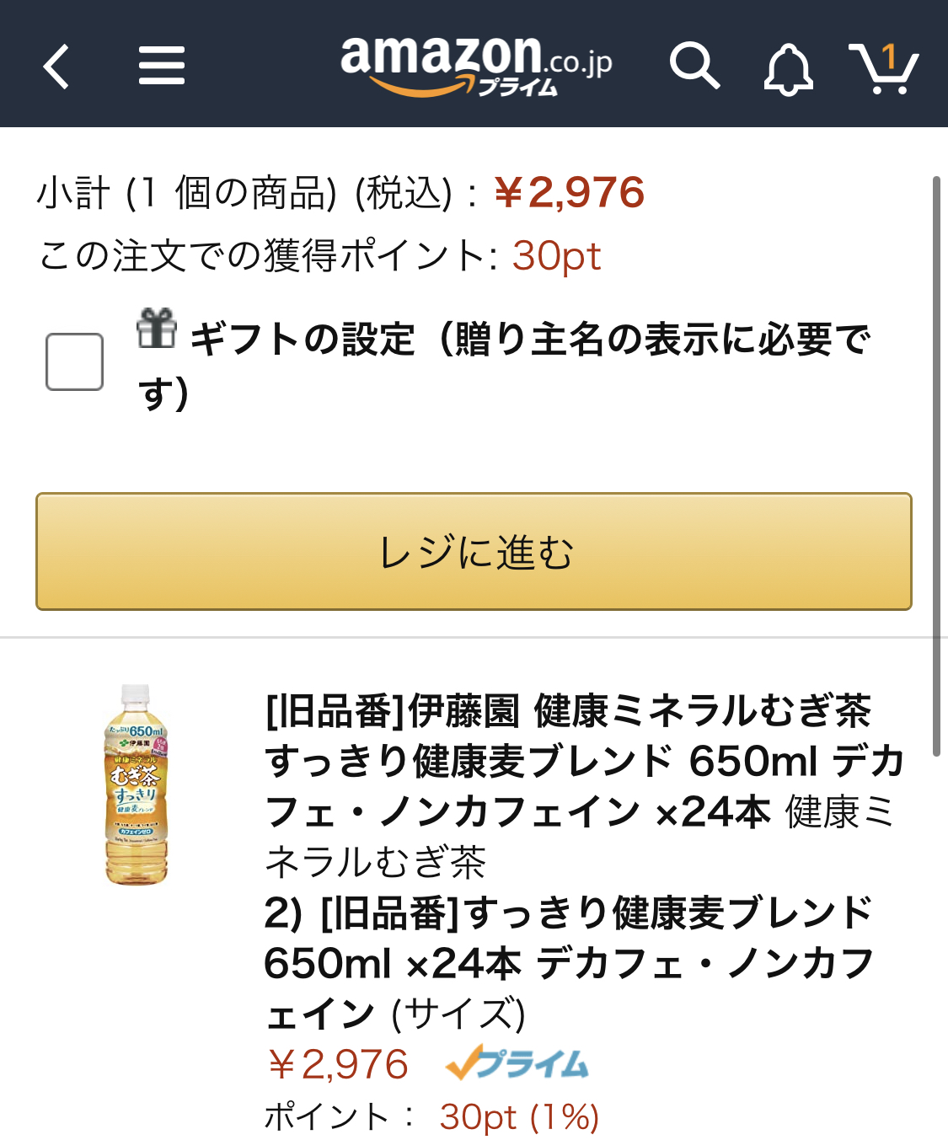948x1140 pixels.
Task: Open notifications bell
Action: coord(788,69)
